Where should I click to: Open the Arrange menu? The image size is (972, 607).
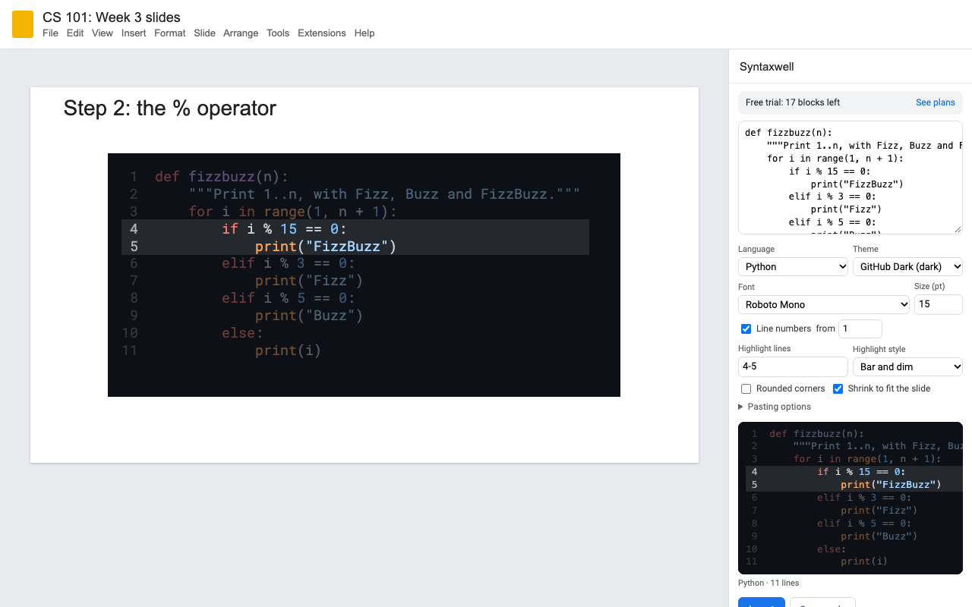click(241, 33)
